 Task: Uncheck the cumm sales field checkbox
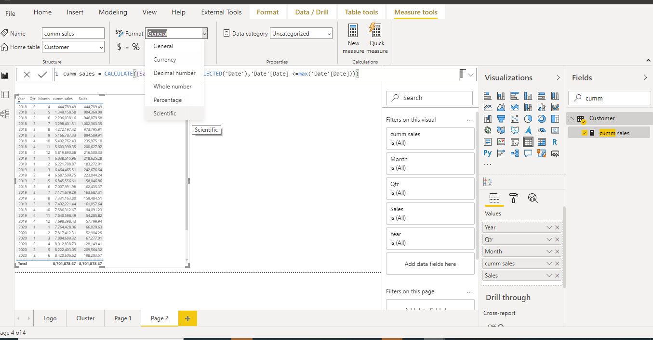pos(585,133)
